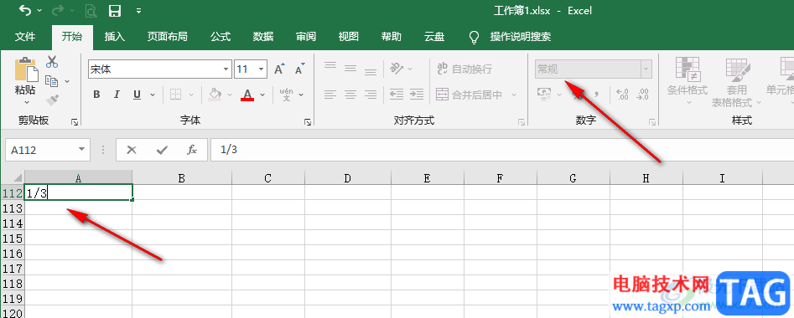Click the 条件格式 button

coord(688,82)
